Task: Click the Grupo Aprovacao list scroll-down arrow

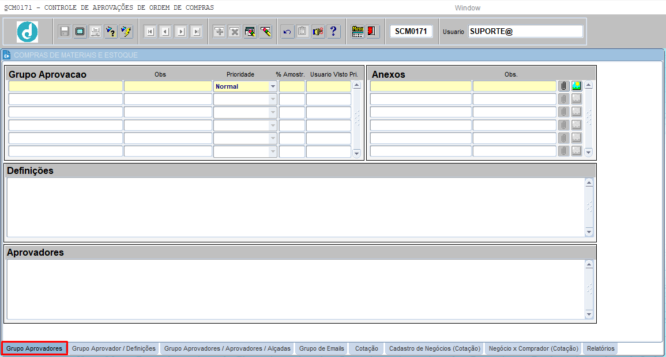Action: [357, 153]
